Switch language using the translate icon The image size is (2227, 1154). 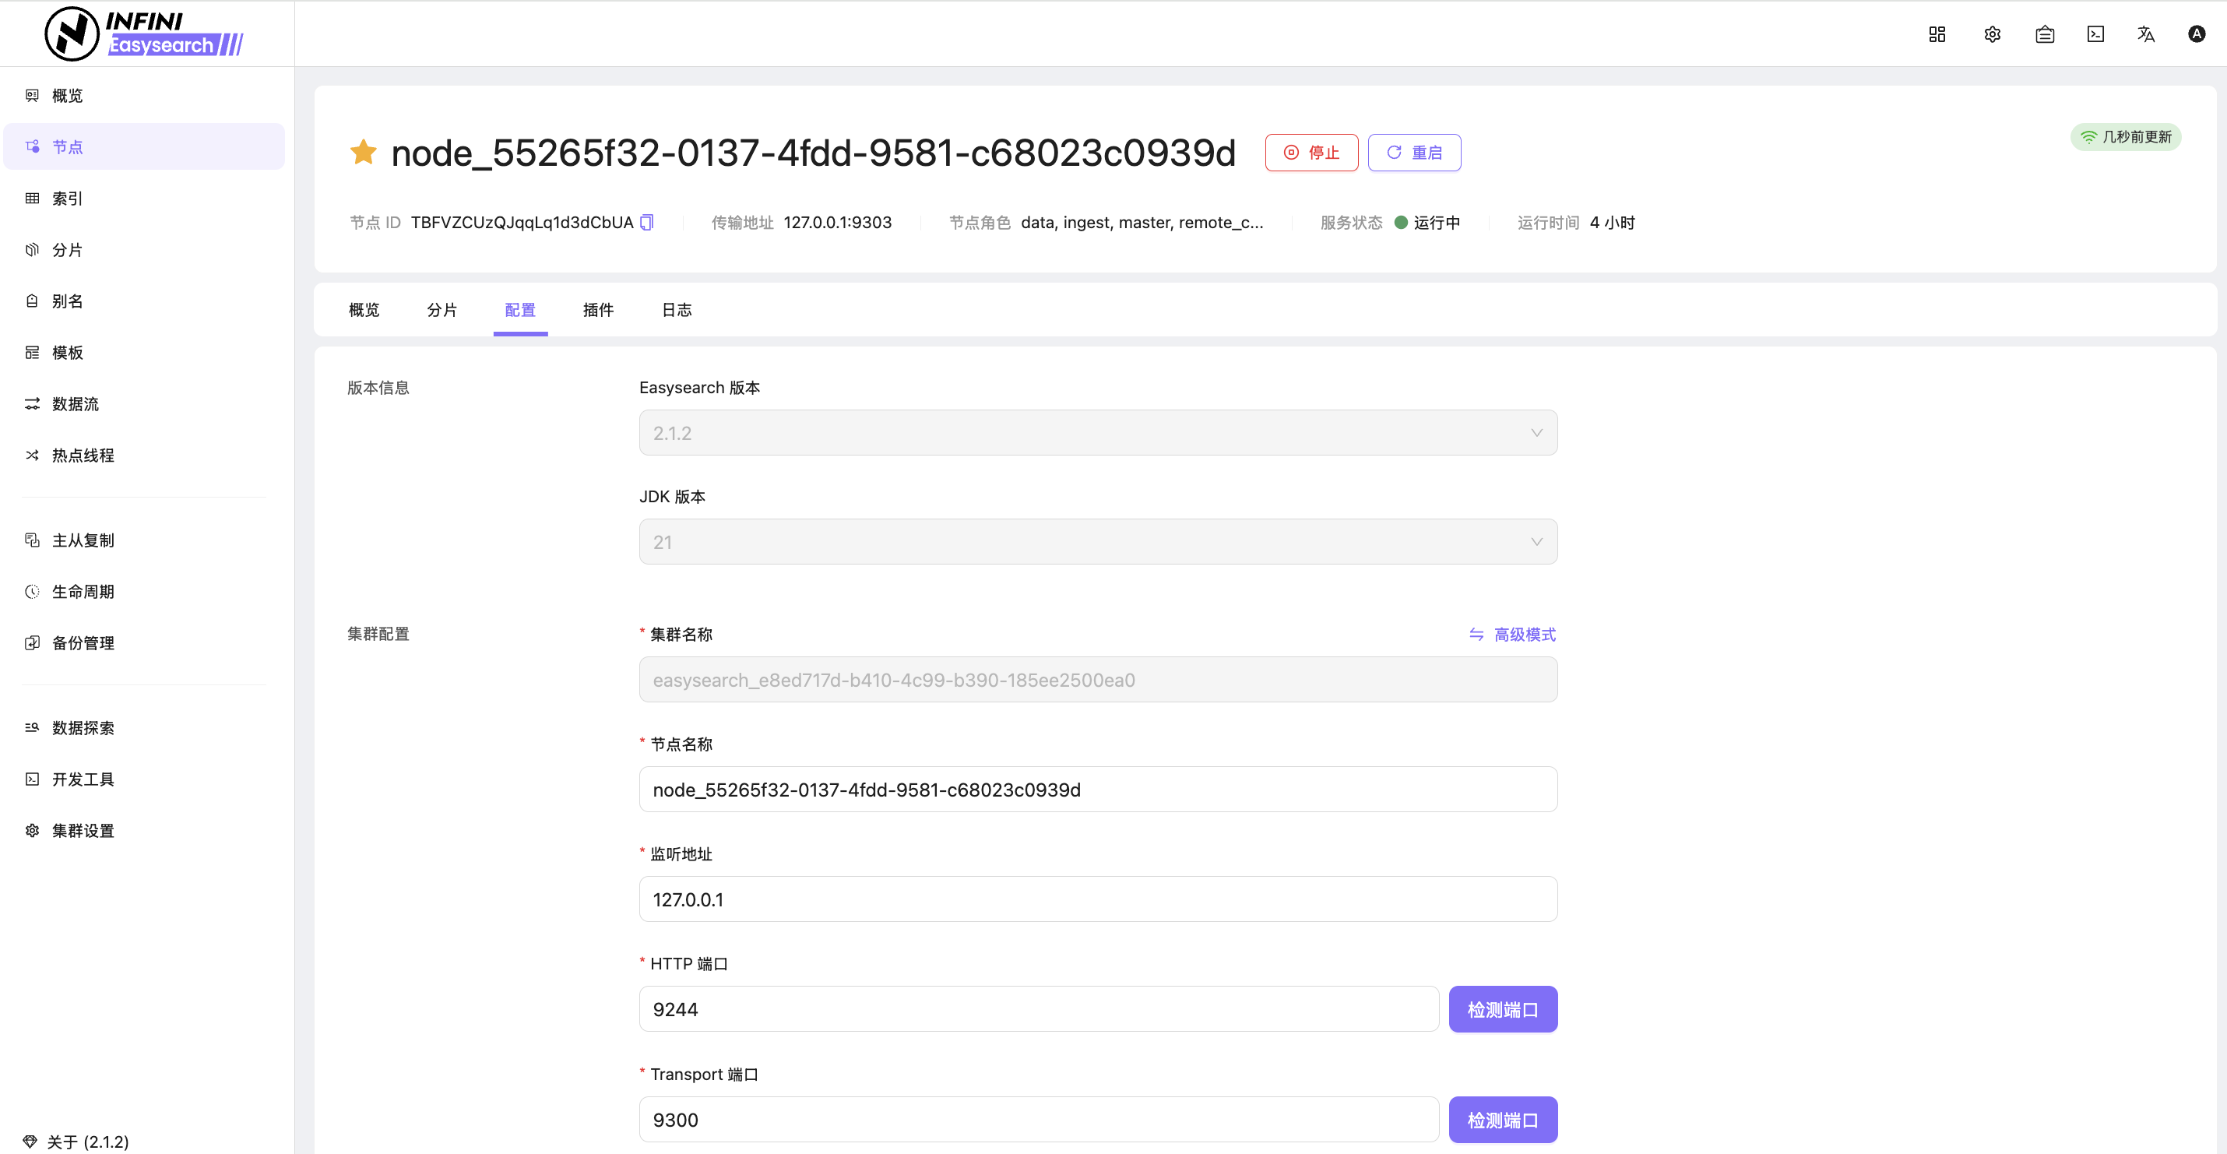pos(2146,33)
